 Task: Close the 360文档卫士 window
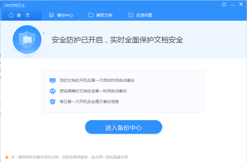click(x=241, y=4)
